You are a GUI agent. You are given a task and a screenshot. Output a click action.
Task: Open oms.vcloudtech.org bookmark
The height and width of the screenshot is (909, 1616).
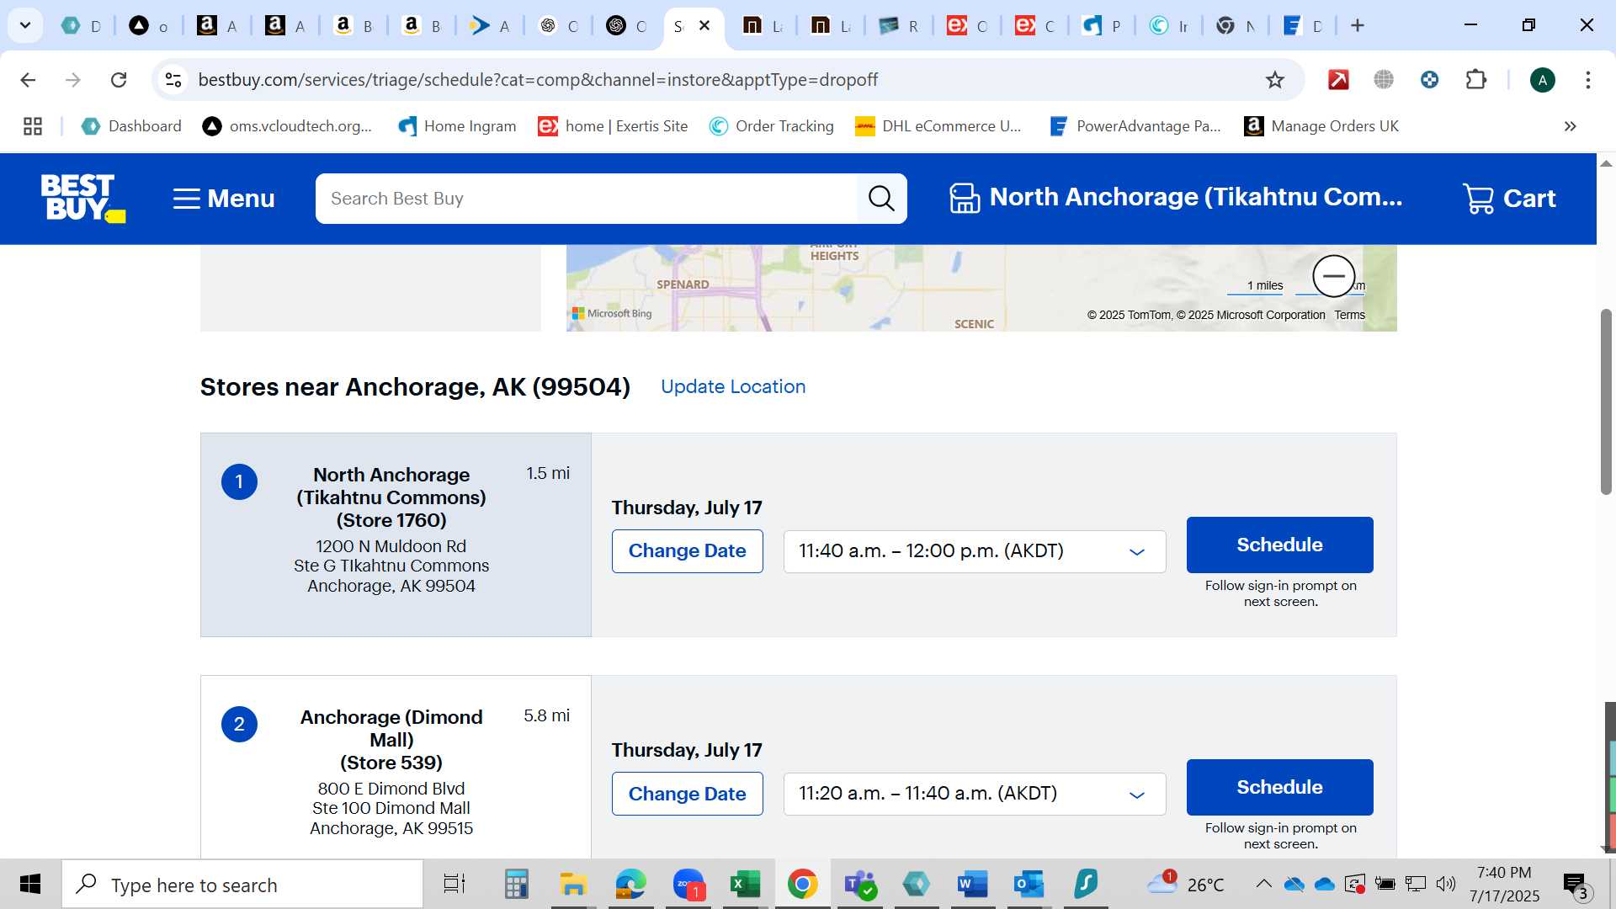[287, 126]
